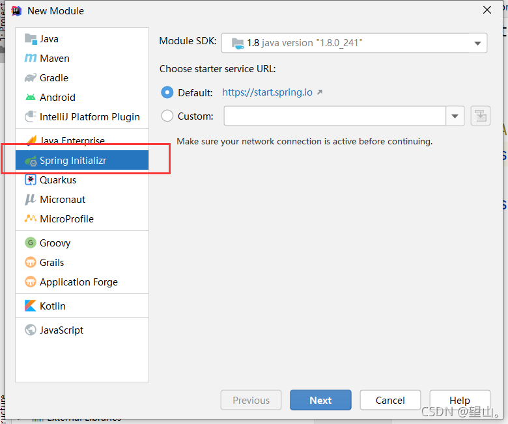Choose the Micronaut entry

(x=82, y=199)
